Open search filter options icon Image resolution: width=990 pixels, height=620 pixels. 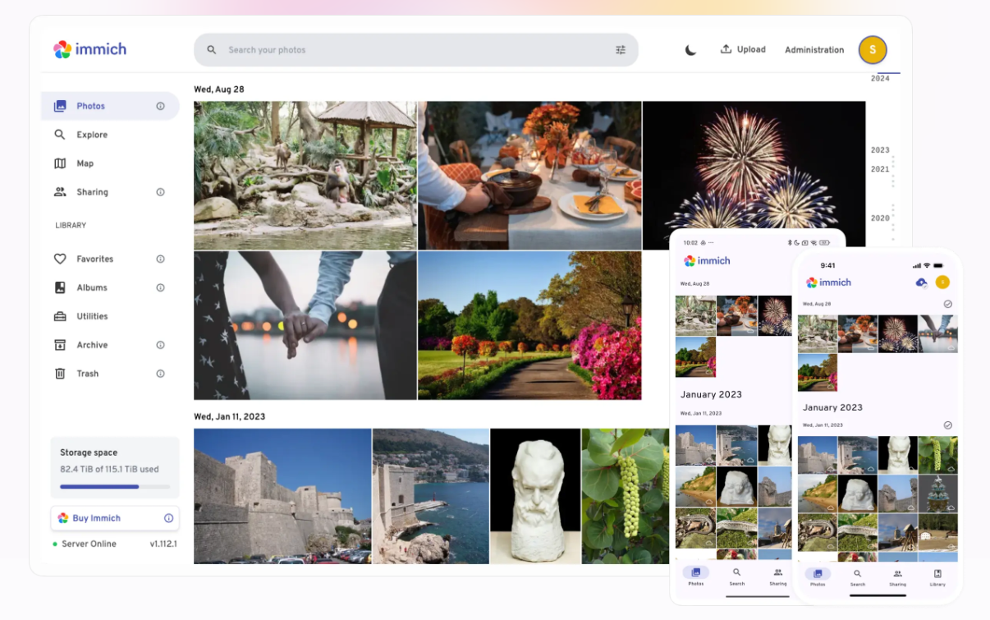click(x=621, y=50)
